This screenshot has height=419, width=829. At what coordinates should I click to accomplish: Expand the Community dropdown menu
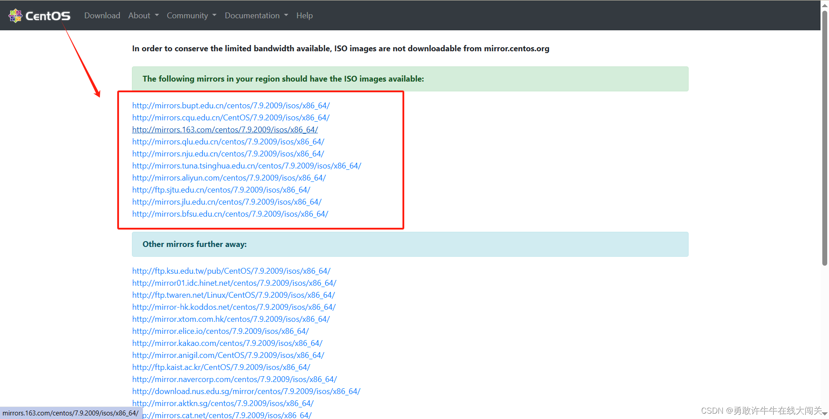[191, 16]
